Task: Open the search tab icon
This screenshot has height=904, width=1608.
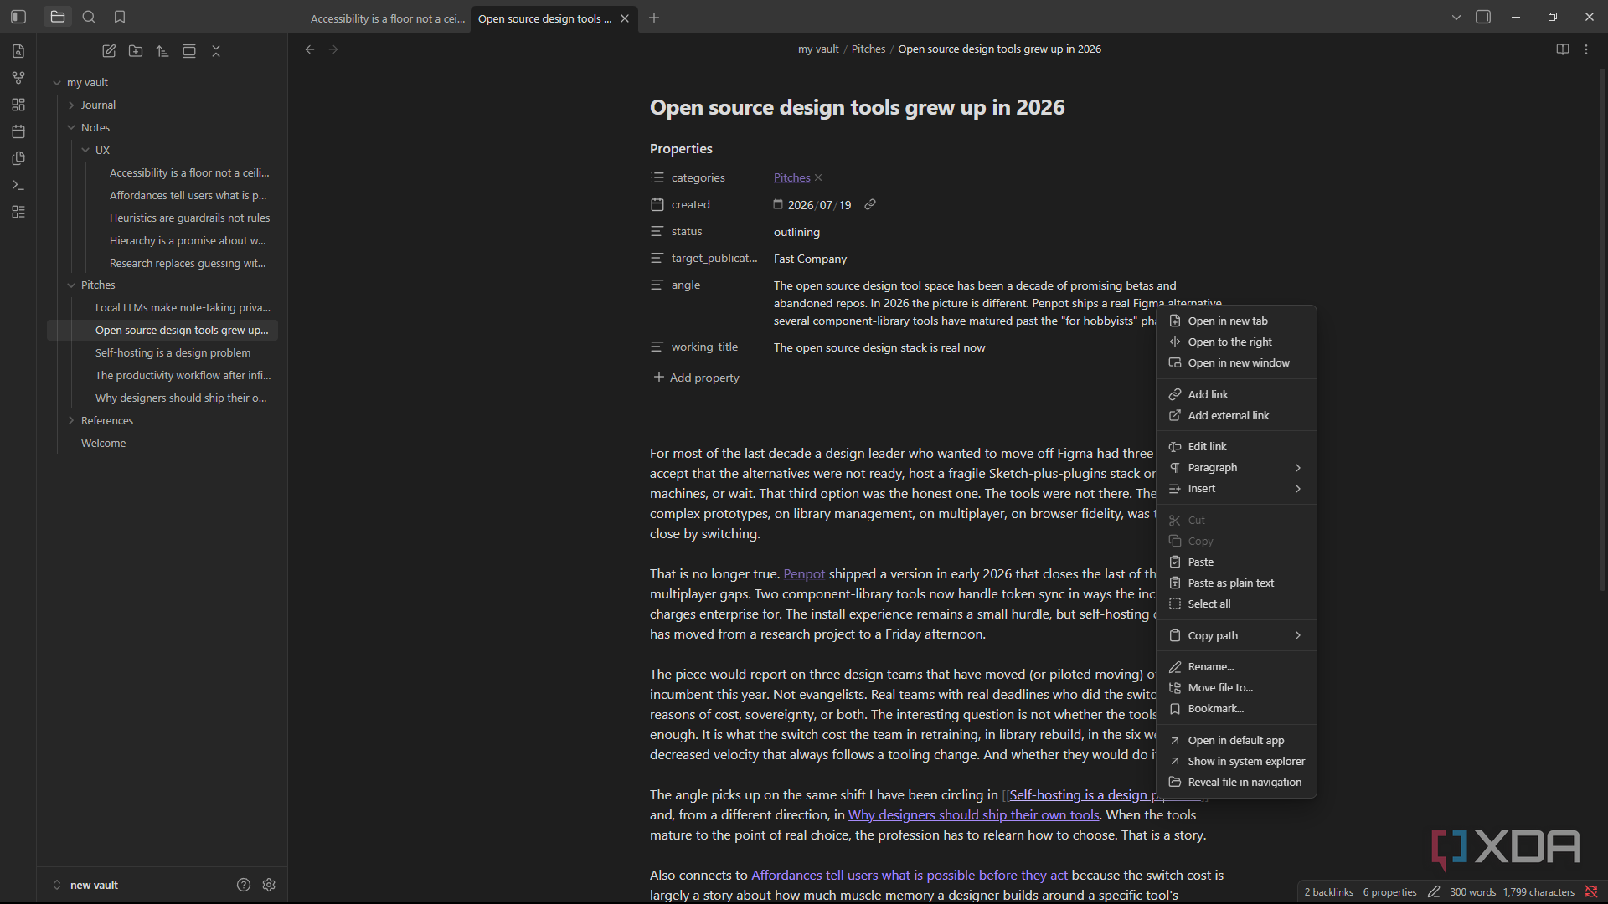Action: (x=89, y=17)
